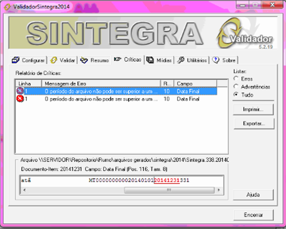Click the Utilitários tab wrench icon
This screenshot has width=286, height=229.
(x=181, y=60)
